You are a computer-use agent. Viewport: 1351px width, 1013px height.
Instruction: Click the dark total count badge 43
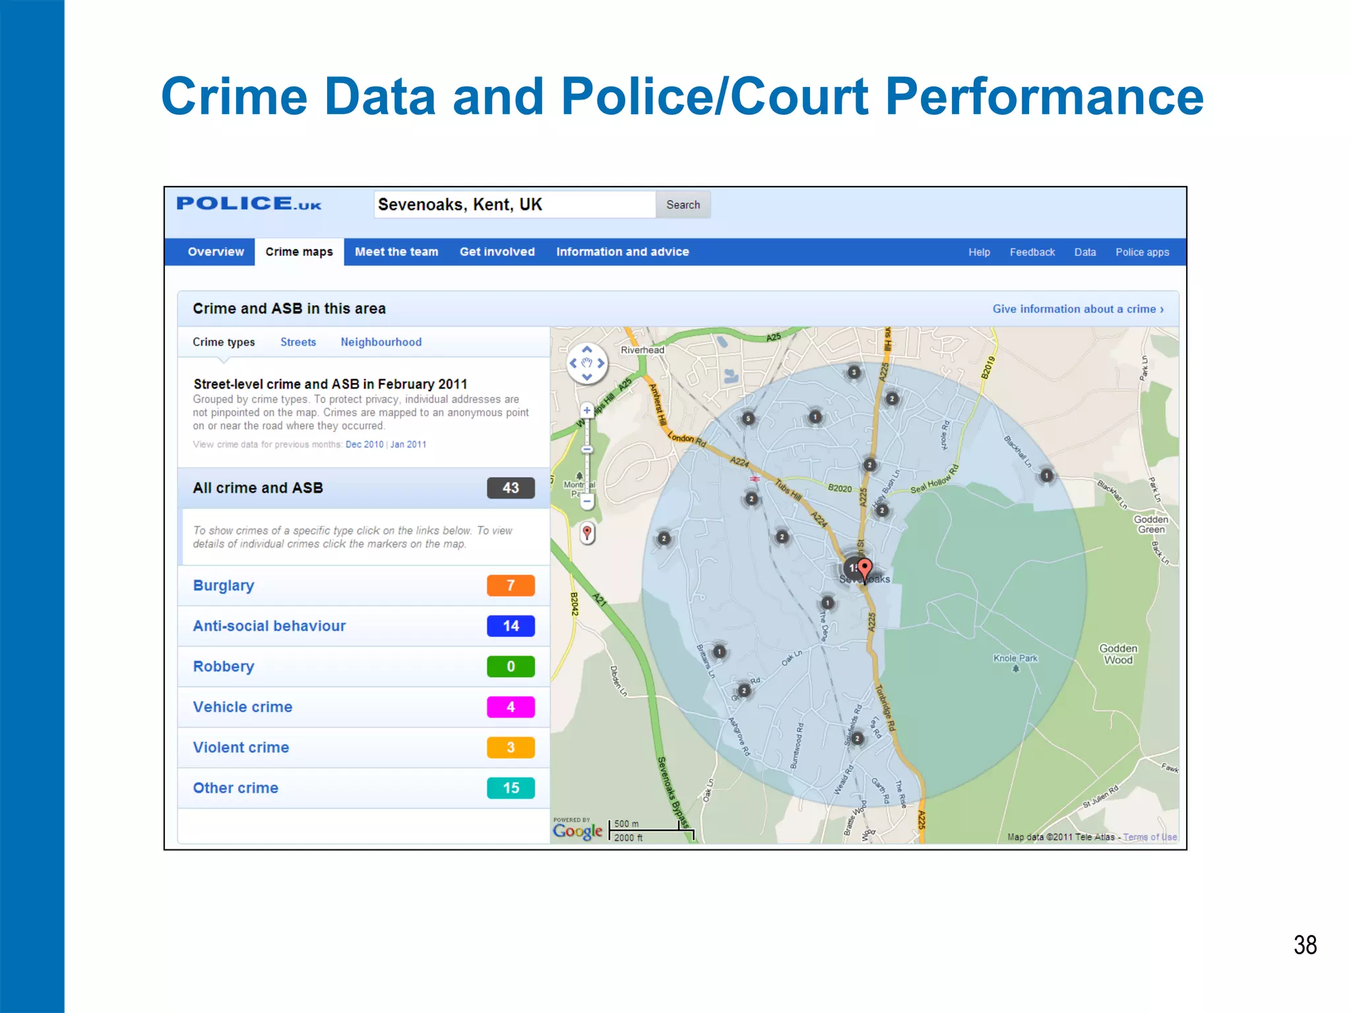coord(511,488)
